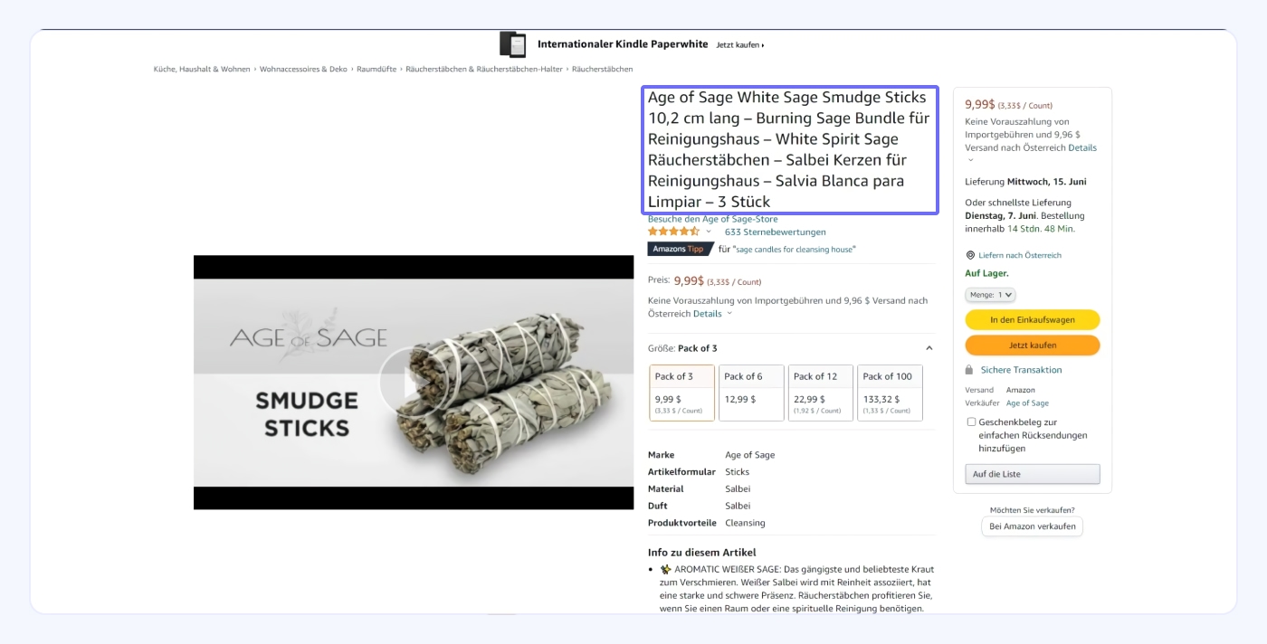This screenshot has height=644, width=1267.
Task: Click the 9,99$ price beside Preis
Action: [689, 280]
